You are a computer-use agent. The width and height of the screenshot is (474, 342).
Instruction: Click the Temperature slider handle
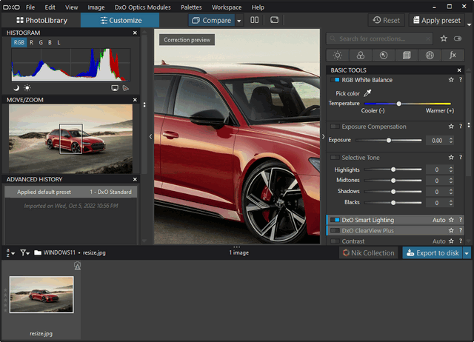click(x=398, y=104)
